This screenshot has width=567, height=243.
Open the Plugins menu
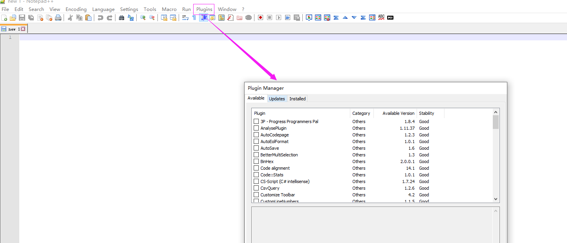[204, 9]
